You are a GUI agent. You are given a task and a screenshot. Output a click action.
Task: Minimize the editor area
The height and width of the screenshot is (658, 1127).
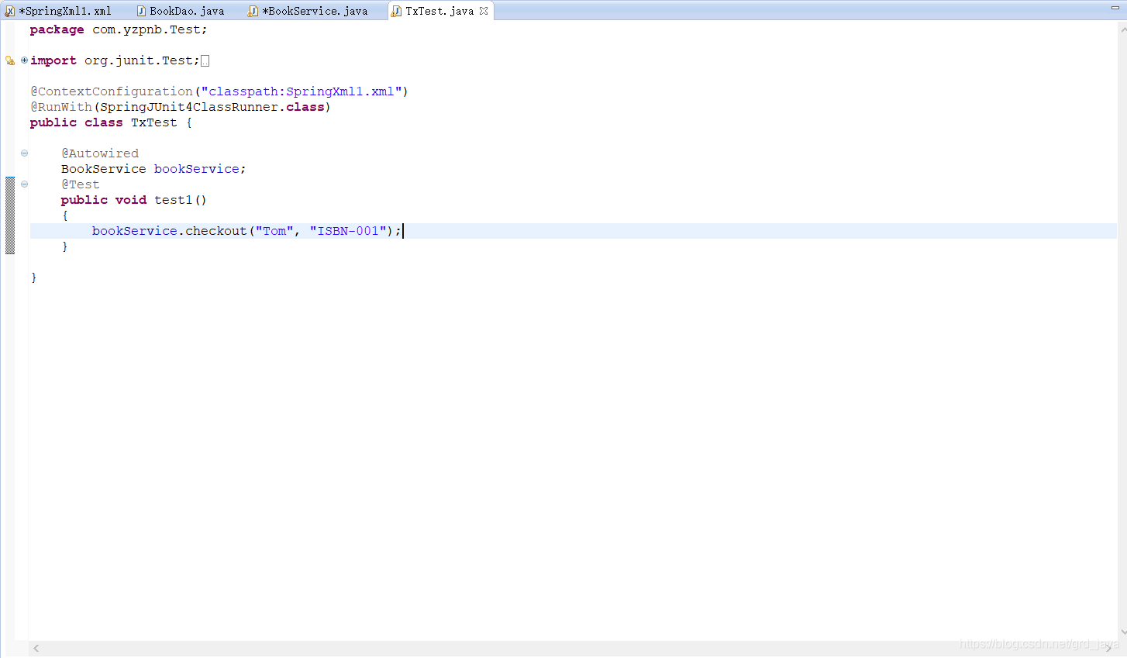(x=1115, y=8)
